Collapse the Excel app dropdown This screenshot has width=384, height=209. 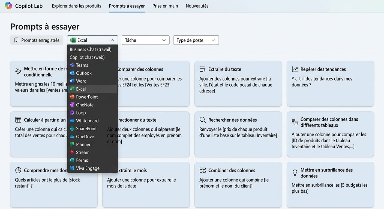(x=92, y=40)
